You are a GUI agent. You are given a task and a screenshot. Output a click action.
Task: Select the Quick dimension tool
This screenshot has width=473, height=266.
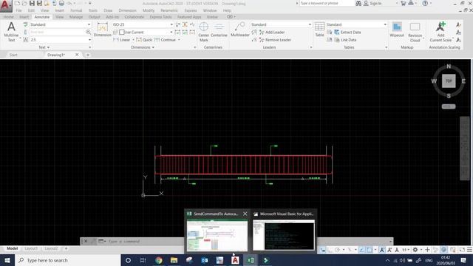pos(144,40)
